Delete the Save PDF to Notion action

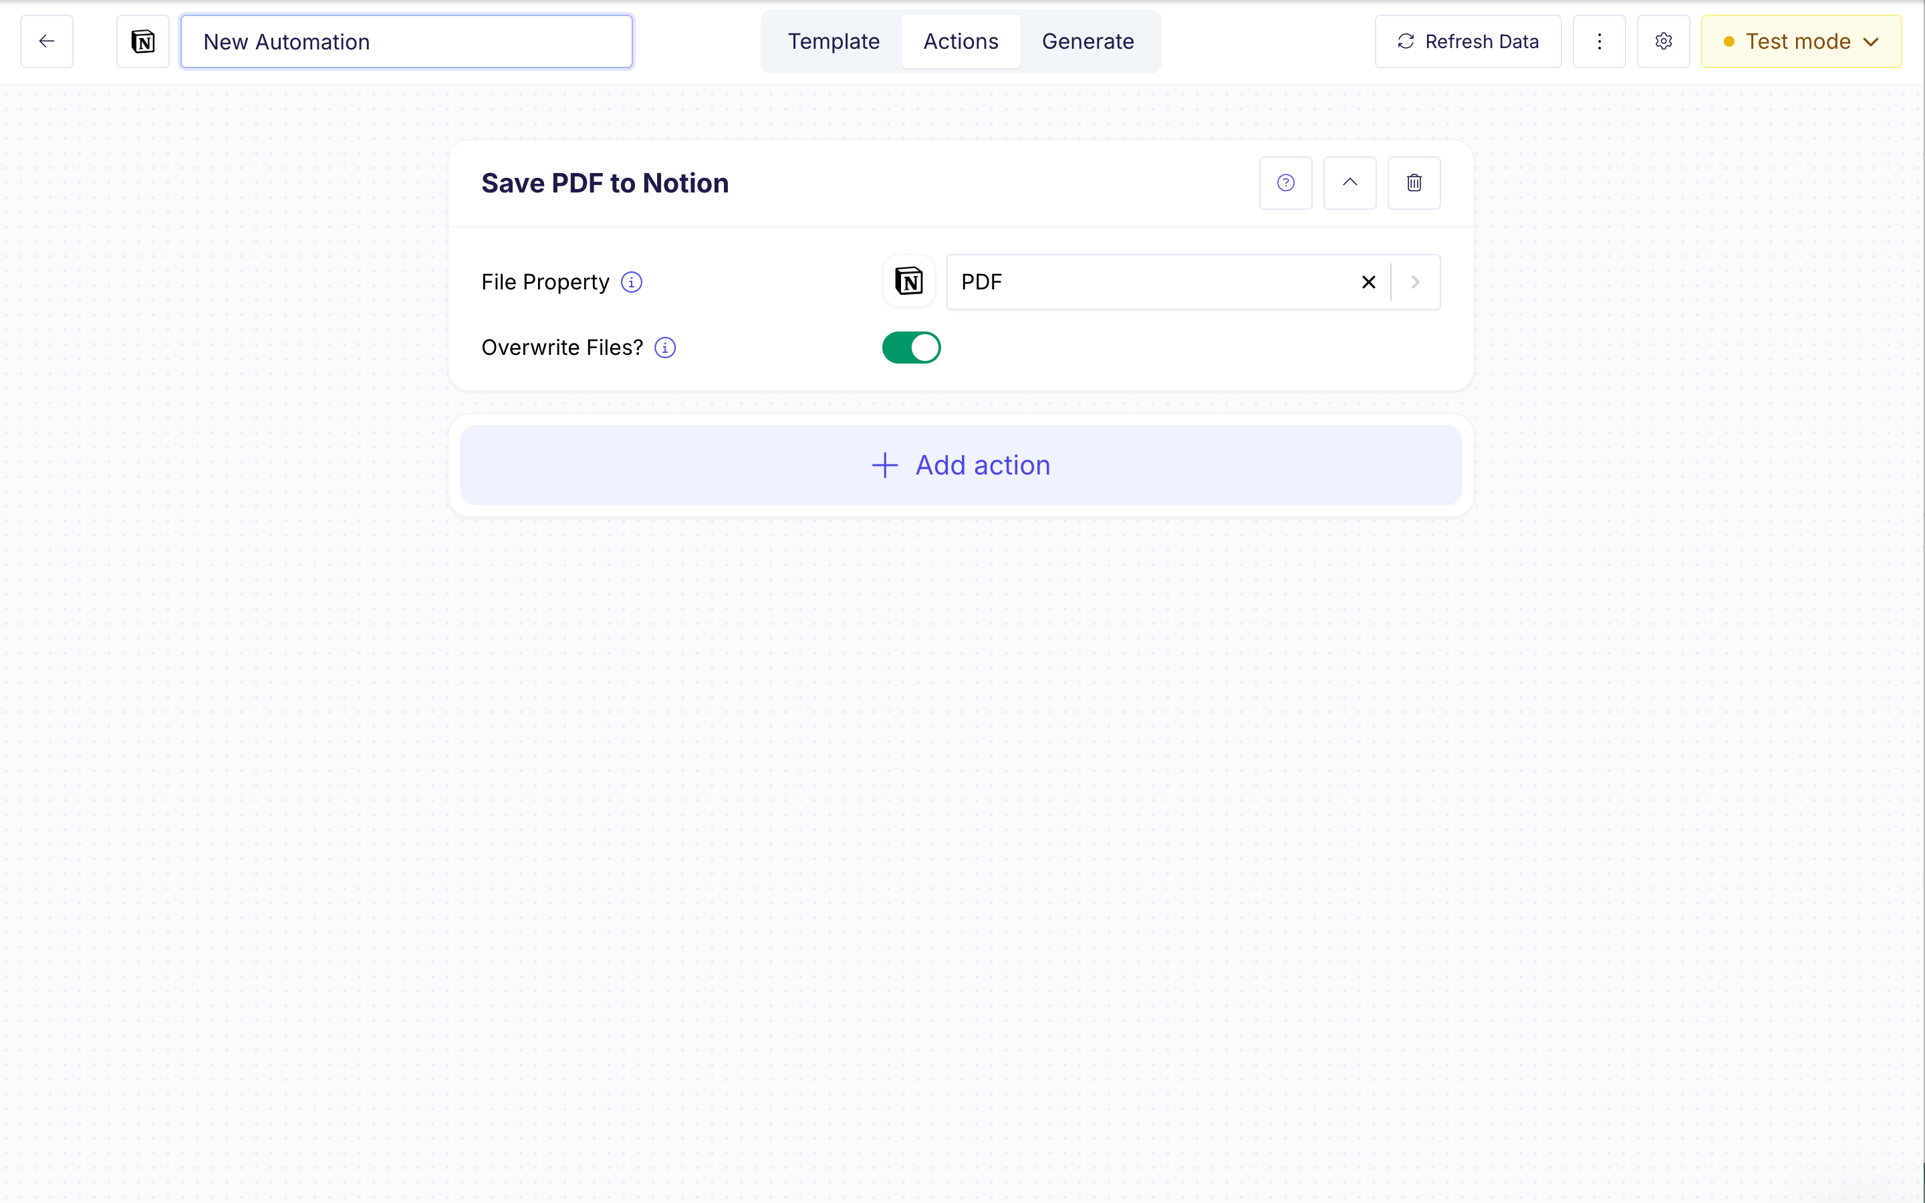(1414, 183)
